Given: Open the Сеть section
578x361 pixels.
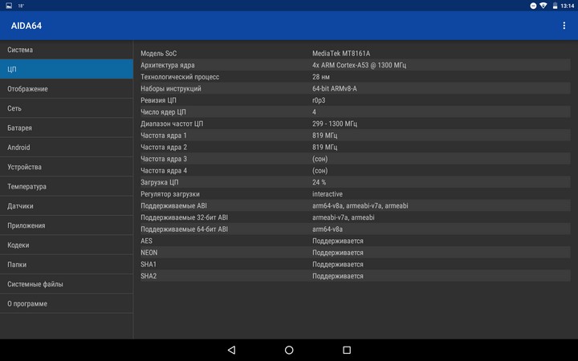Looking at the screenshot, I should (x=67, y=108).
